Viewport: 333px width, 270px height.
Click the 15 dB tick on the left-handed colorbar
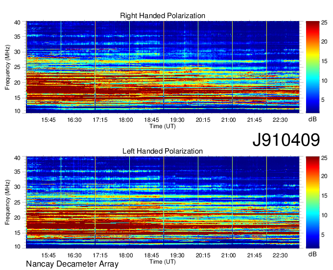point(324,196)
